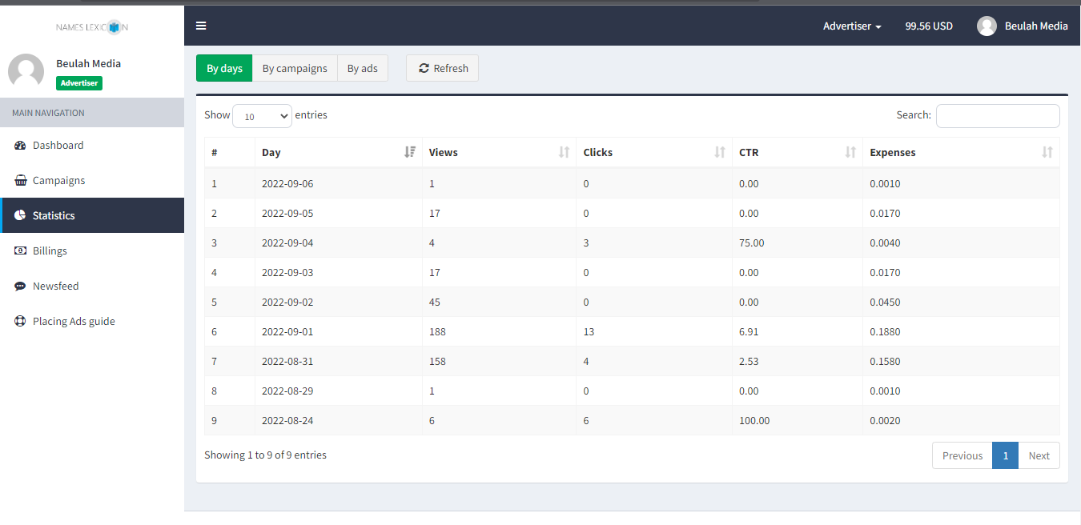Open the Show entries count dropdown
This screenshot has height=525, width=1081.
[263, 116]
